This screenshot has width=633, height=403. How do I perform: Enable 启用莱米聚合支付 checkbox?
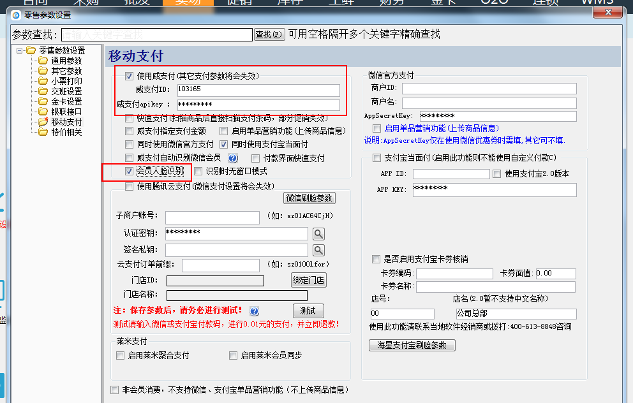[121, 356]
